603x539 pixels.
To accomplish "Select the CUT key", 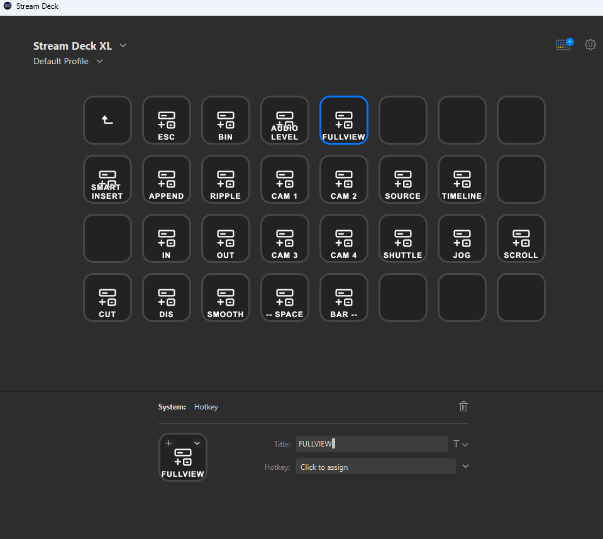I will click(108, 297).
